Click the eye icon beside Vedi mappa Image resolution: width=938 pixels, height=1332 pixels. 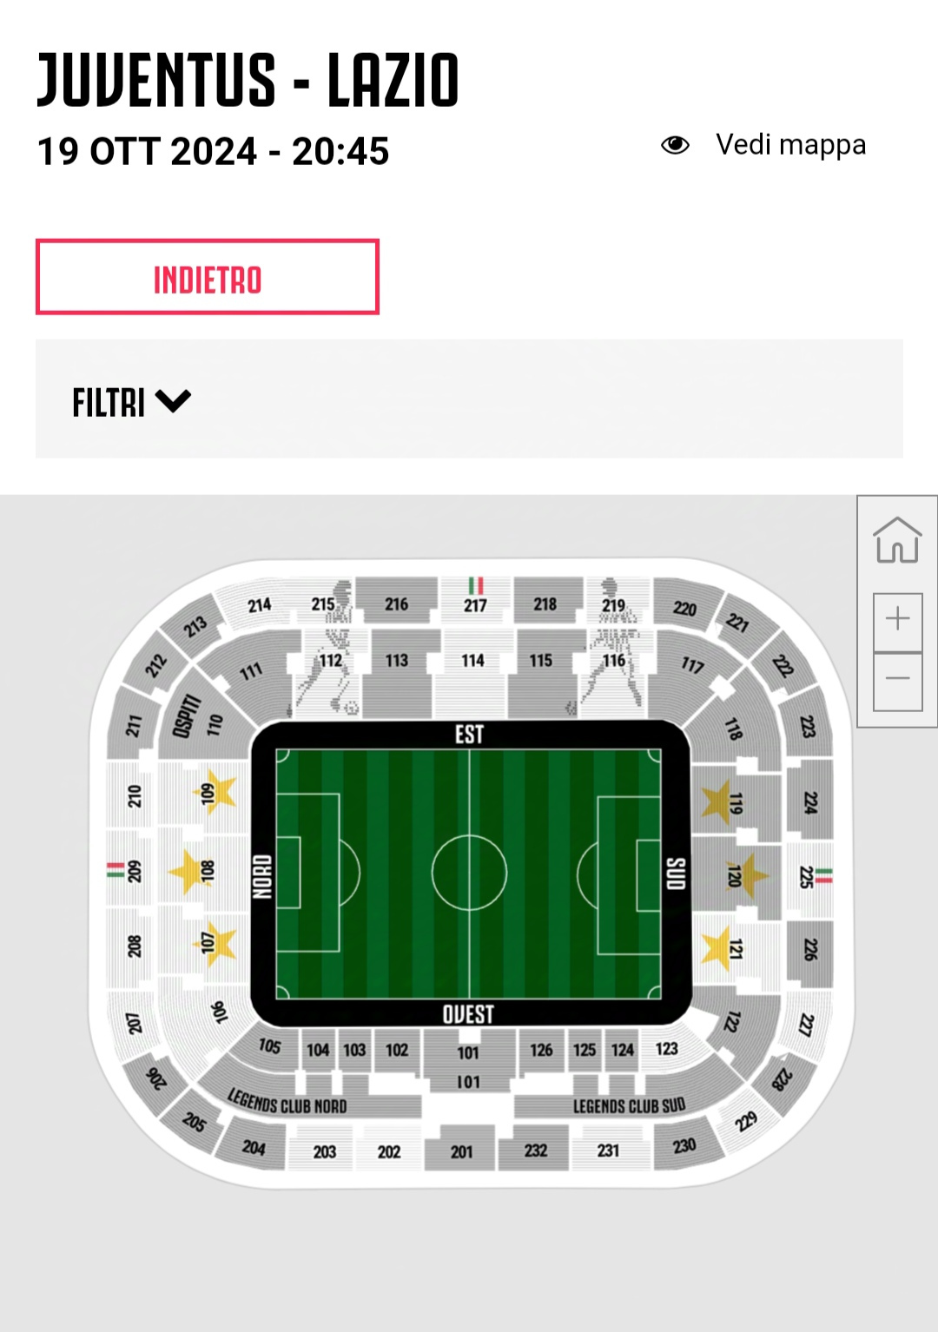click(x=675, y=145)
